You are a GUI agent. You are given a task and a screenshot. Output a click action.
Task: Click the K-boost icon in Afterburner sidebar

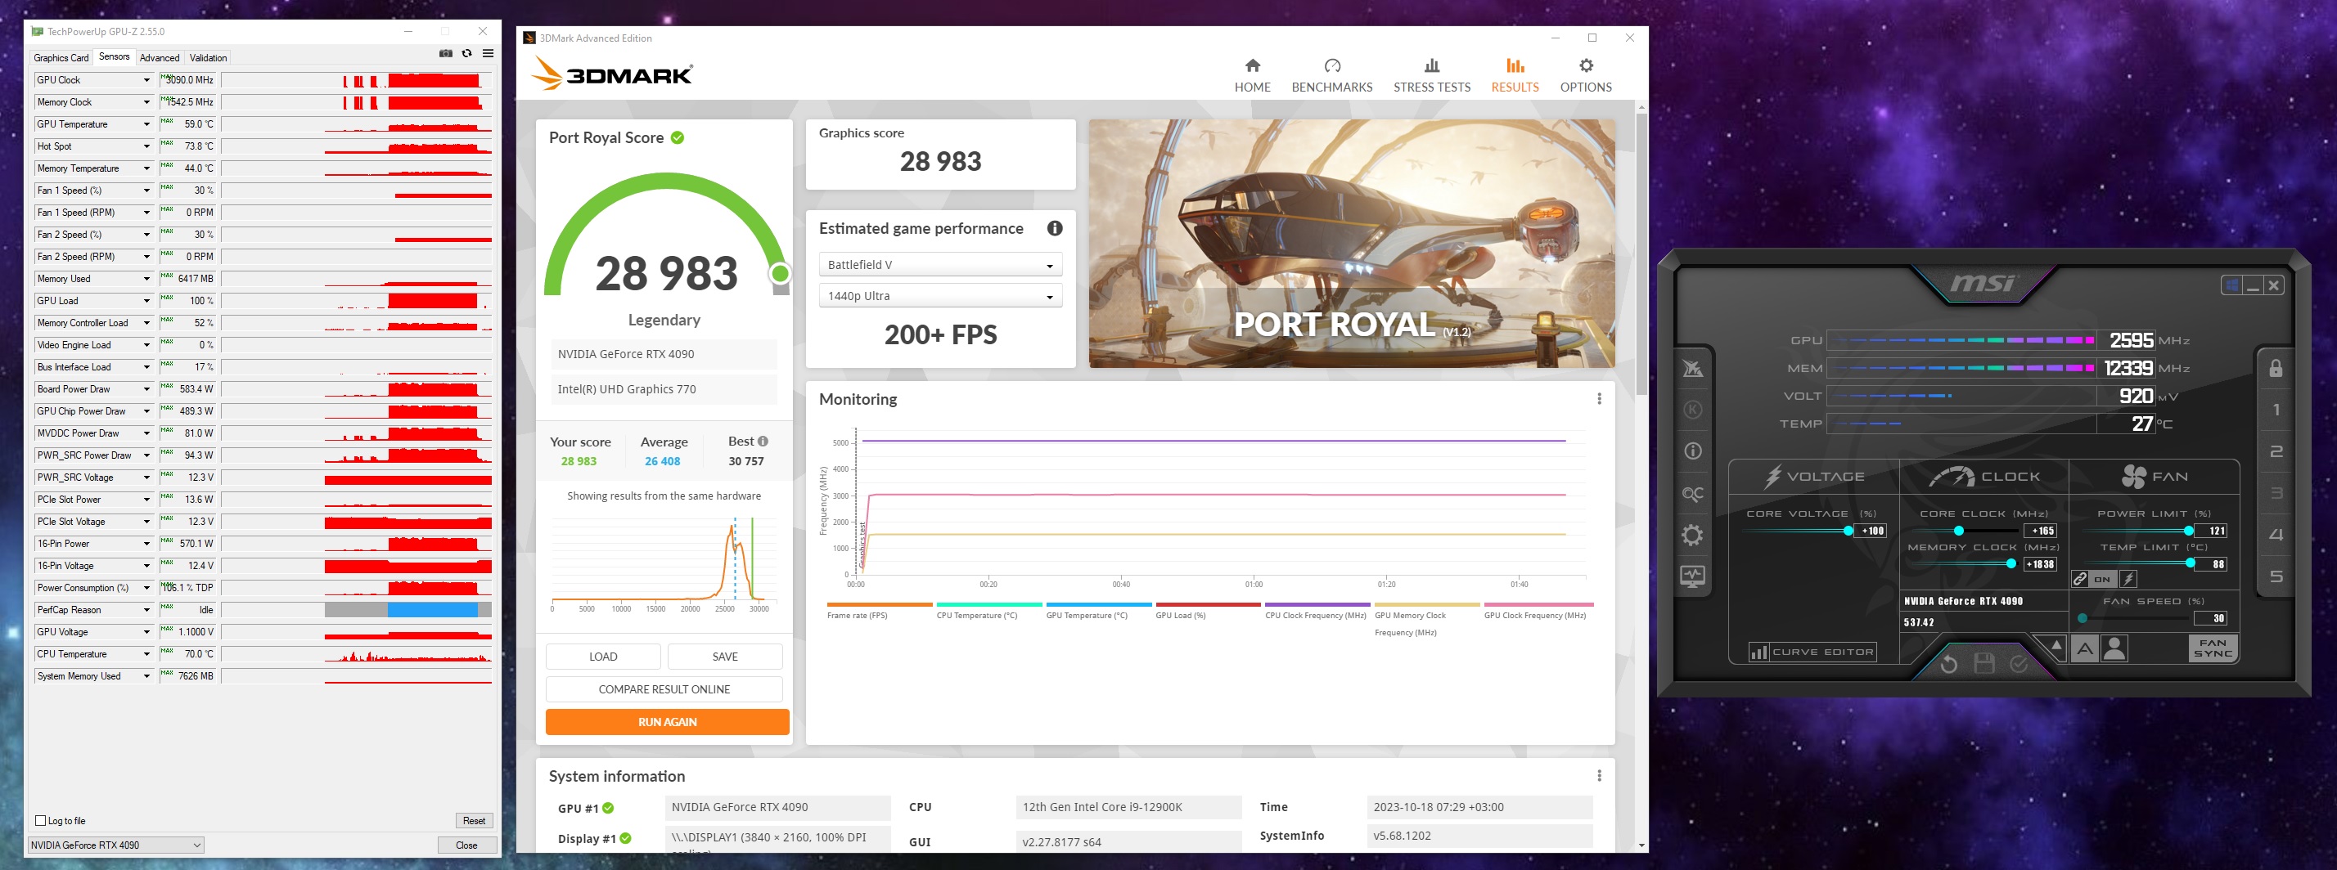(1693, 410)
